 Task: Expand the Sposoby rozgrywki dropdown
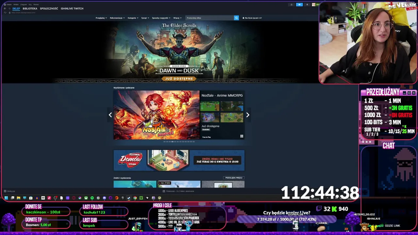[x=161, y=18]
